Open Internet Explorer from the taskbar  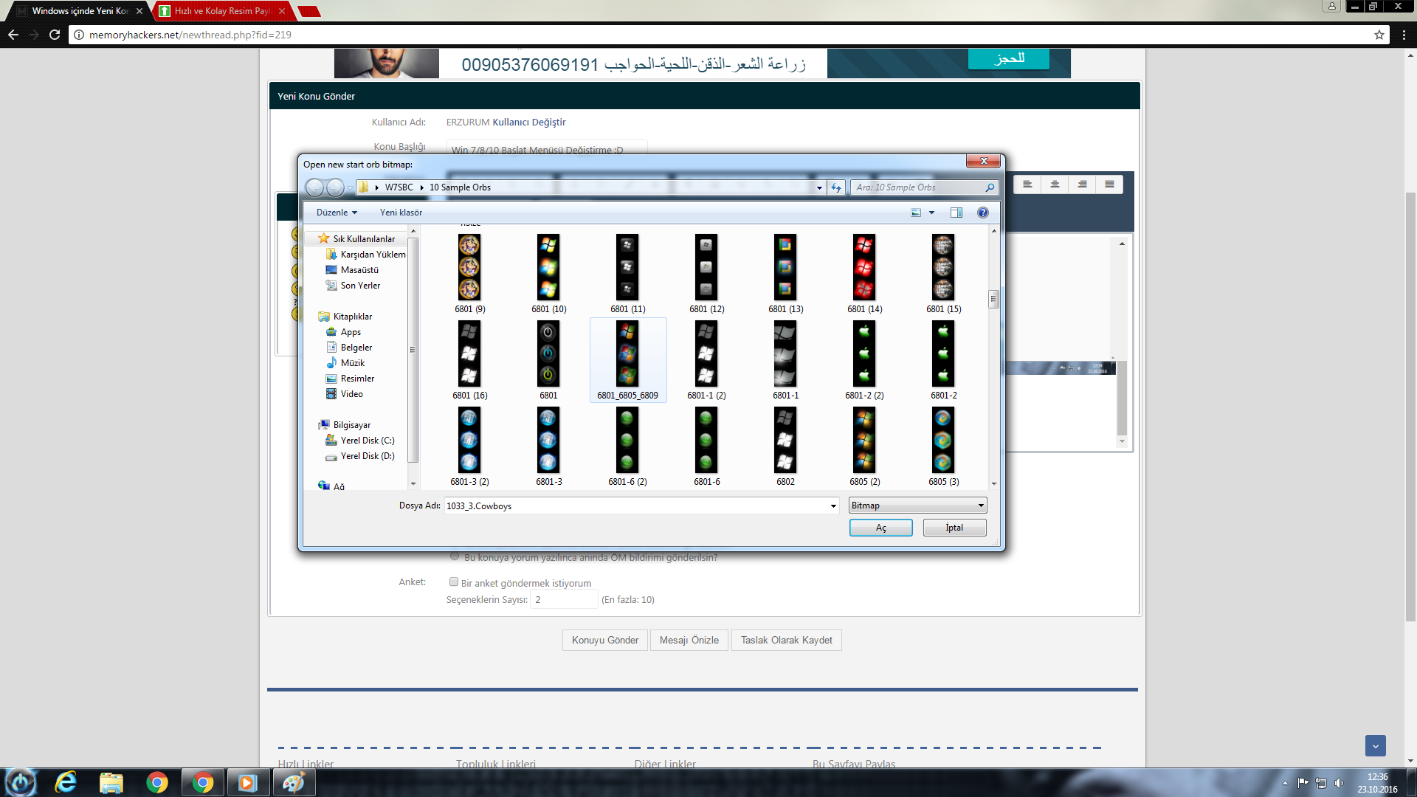(x=66, y=782)
